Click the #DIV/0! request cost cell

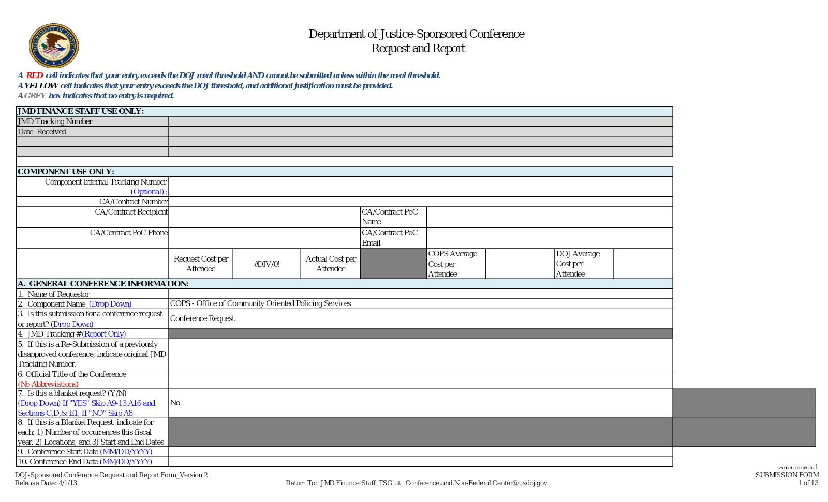(x=267, y=264)
